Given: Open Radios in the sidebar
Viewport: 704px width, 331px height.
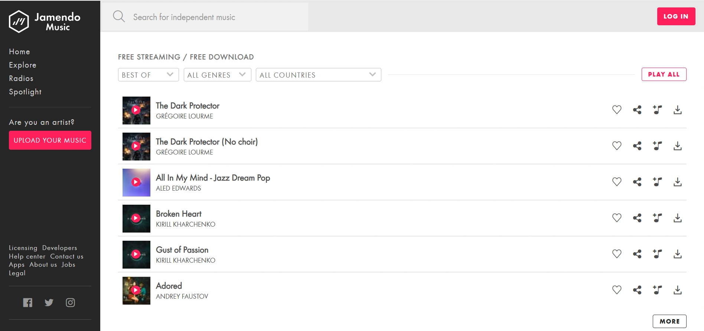Looking at the screenshot, I should point(21,78).
